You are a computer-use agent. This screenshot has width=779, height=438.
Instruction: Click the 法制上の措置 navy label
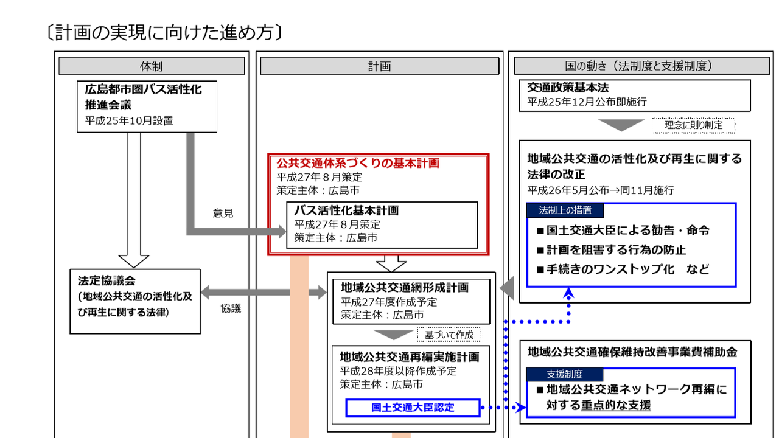pyautogui.click(x=564, y=210)
